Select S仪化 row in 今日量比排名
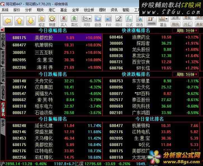Screen dimensions: 203x166 tap(151, 145)
